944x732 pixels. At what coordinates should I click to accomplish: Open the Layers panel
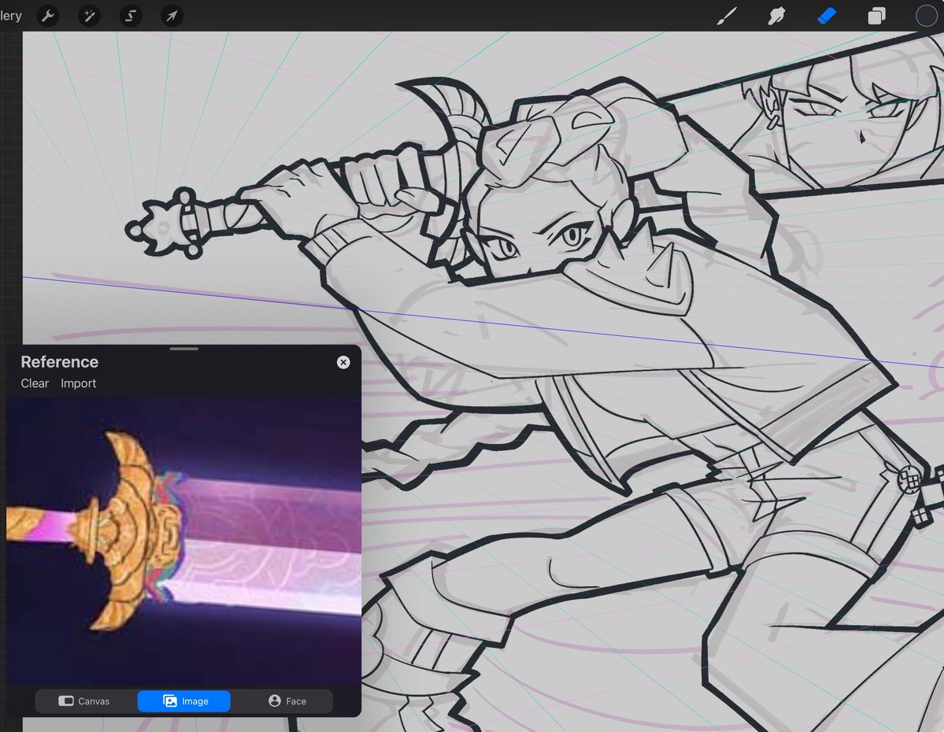(x=876, y=16)
